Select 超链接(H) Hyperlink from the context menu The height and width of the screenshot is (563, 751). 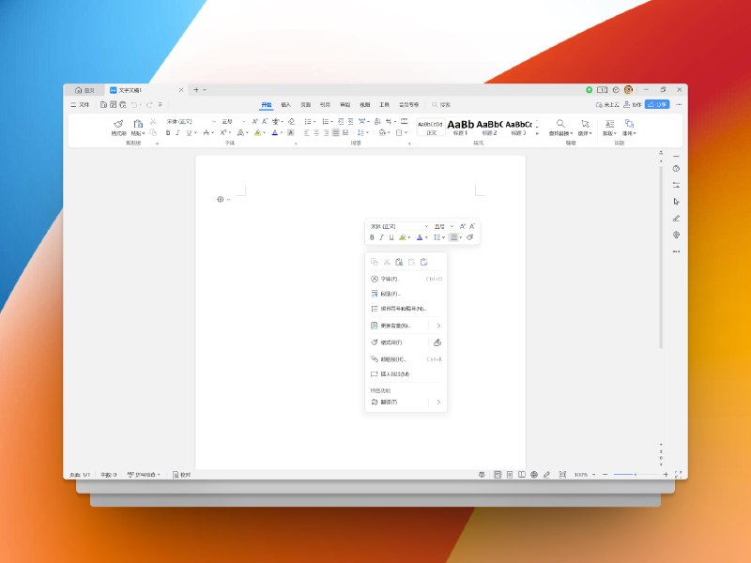pyautogui.click(x=388, y=359)
